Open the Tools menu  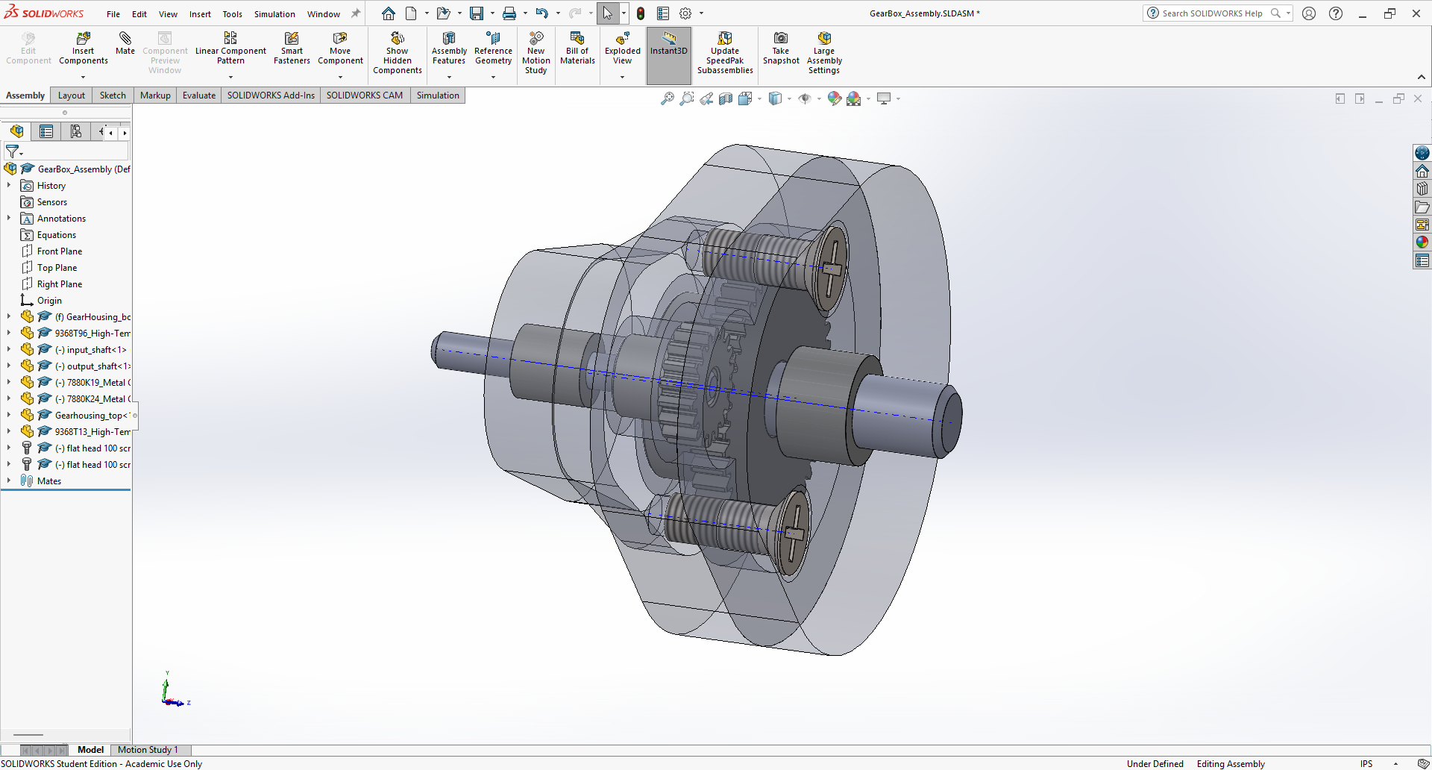[233, 14]
